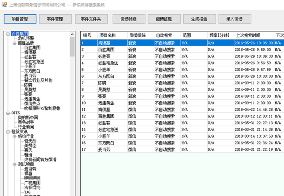Click the 范围 column header
This screenshot has width=284, height=196.
point(194,35)
